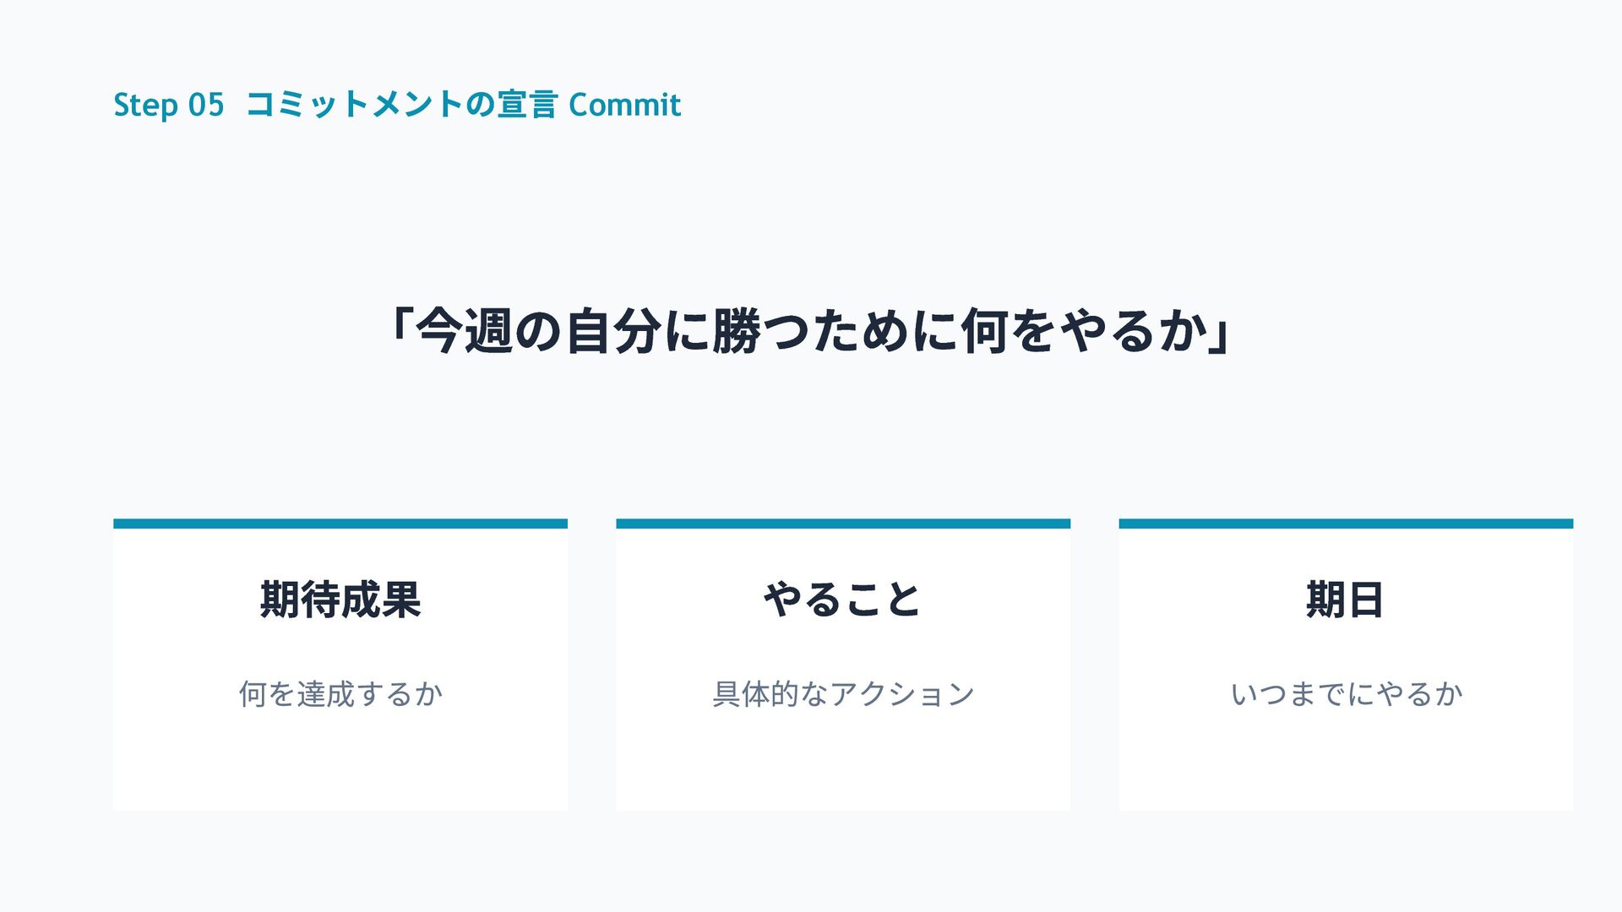Select the やること card title
Image resolution: width=1622 pixels, height=912 pixels.
842,600
